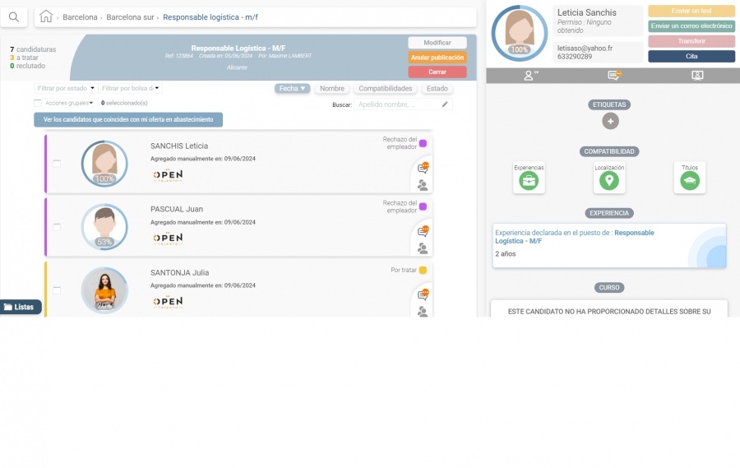This screenshot has height=468, width=740.
Task: Click the ETIQUETAS section label
Action: coord(609,104)
